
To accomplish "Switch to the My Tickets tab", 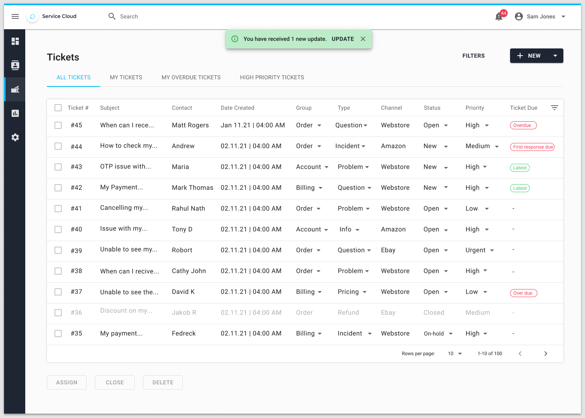I will tap(126, 77).
